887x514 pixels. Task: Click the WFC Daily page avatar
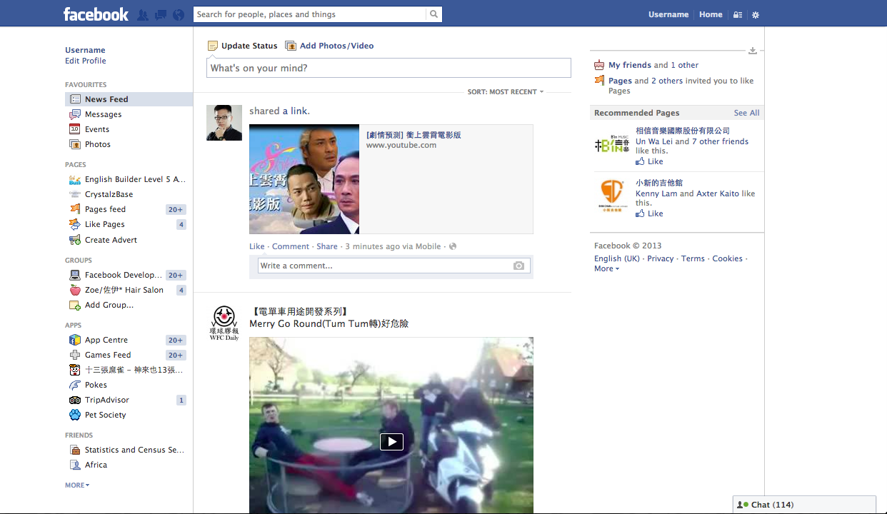pyautogui.click(x=224, y=323)
